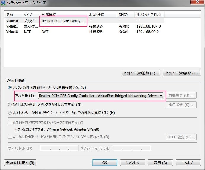
Task: Click the NAT type cell of VMnet8
Action: click(x=27, y=32)
